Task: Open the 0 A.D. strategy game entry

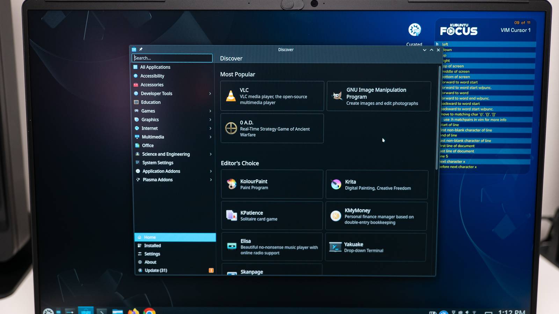Action: coord(272,128)
